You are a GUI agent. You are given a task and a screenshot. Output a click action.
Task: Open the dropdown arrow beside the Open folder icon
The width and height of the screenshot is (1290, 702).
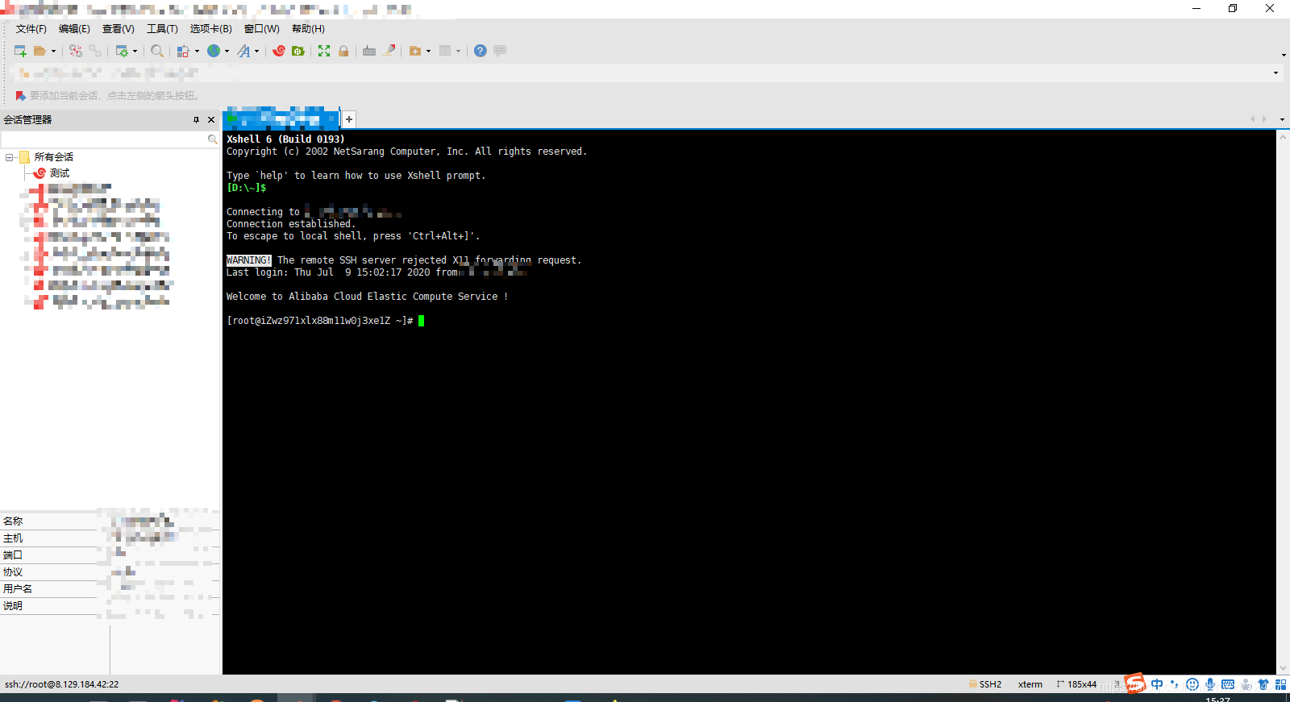53,51
